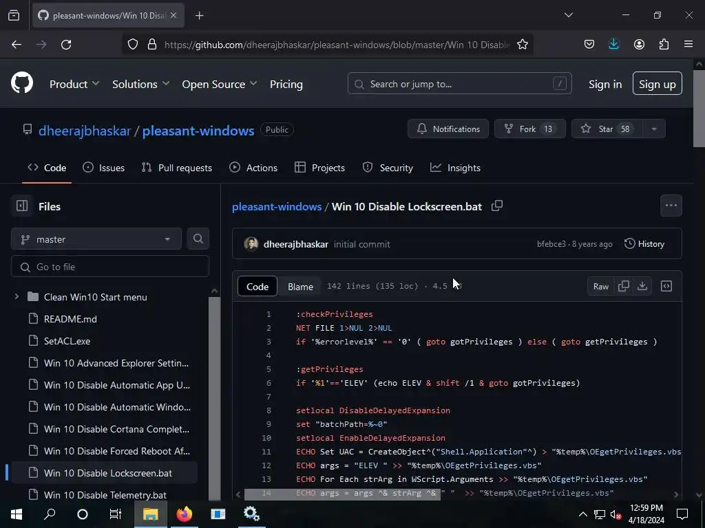
Task: Open a new browser tab with plus icon
Action: coord(199,16)
